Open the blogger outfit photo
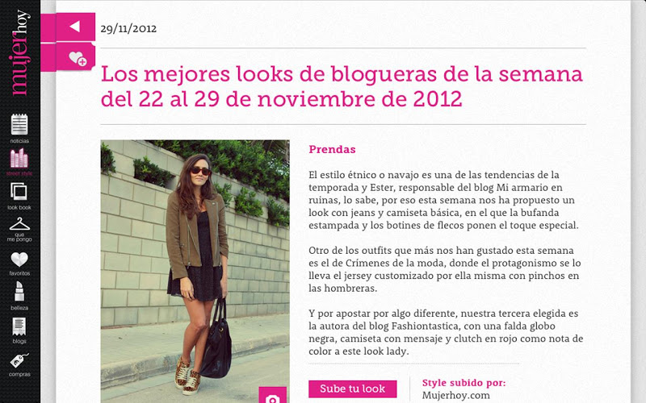 tap(195, 272)
